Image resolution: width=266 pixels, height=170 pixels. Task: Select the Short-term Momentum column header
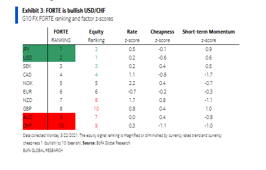[x=209, y=36]
